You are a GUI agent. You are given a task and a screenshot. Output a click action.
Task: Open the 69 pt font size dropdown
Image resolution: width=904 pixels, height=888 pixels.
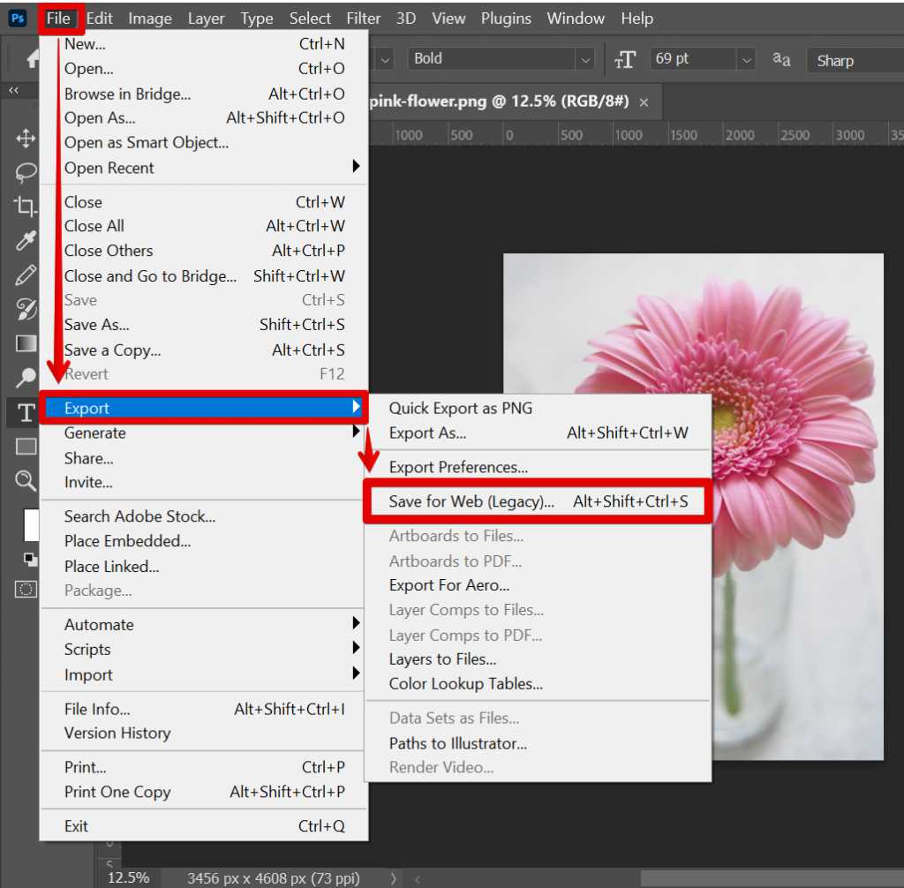tap(747, 60)
